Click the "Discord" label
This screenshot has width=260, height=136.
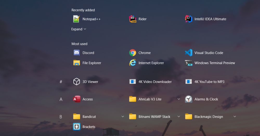(x=88, y=53)
